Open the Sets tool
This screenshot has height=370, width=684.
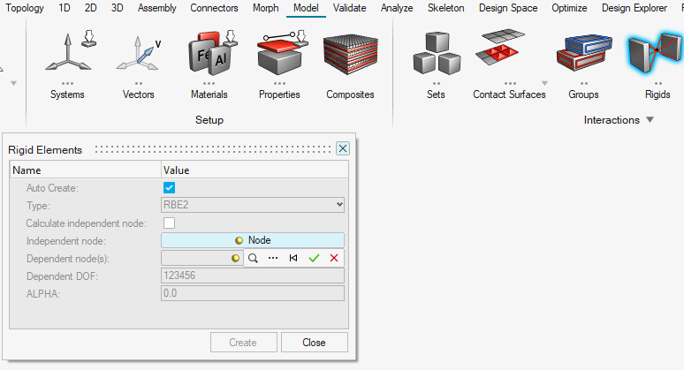tap(436, 64)
